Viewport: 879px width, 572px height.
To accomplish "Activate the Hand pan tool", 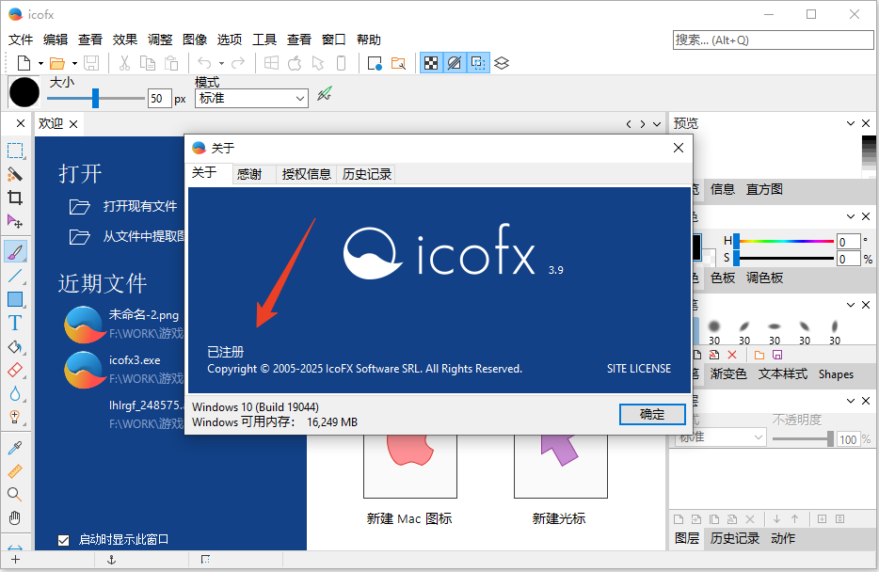I will 15,517.
